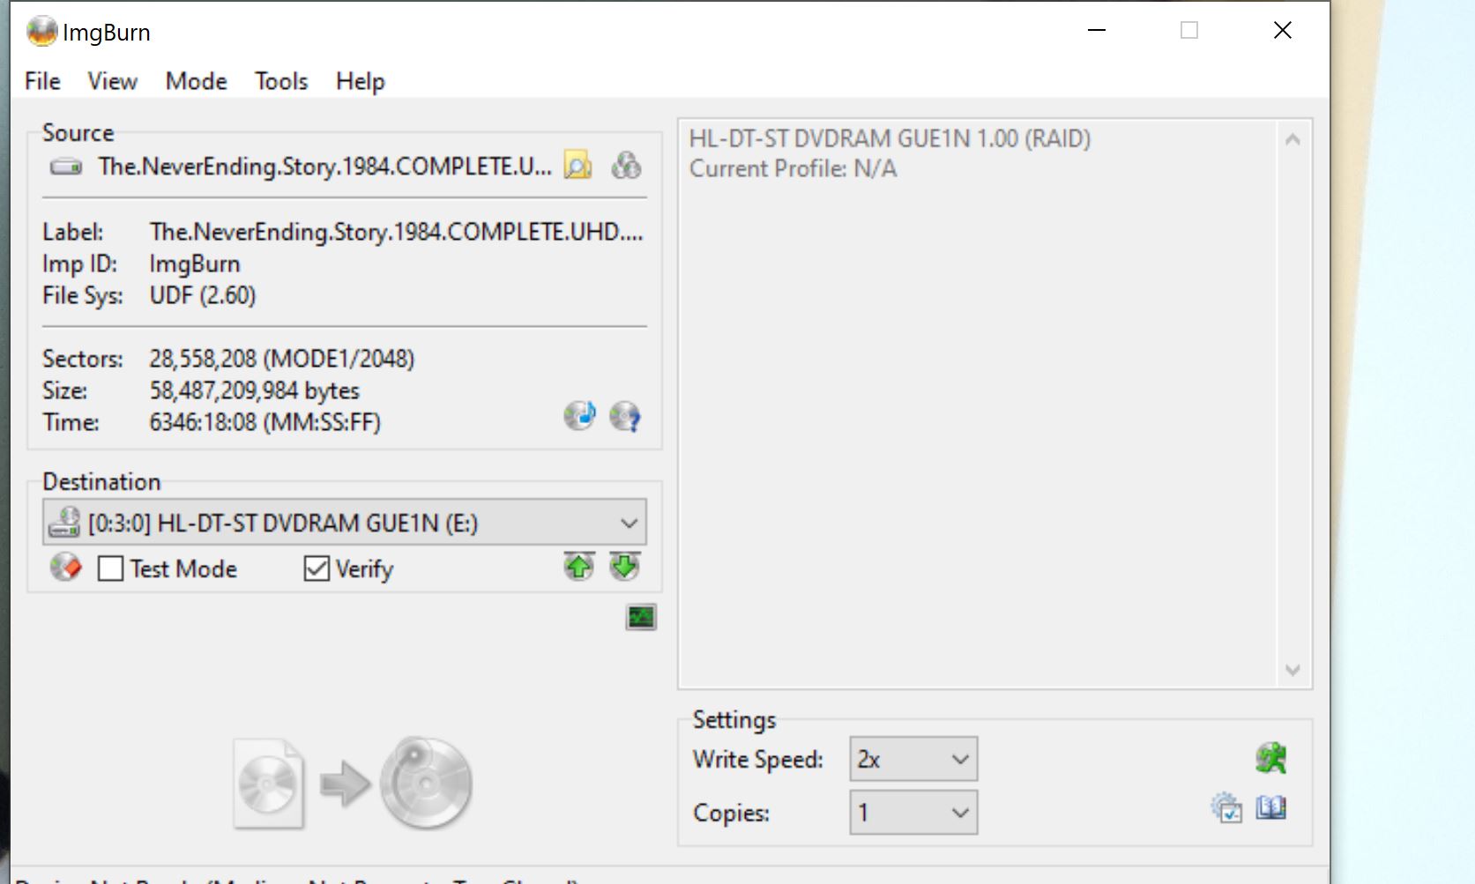Screen dimensions: 1475x884
Task: Click the Time: field caption
Action: 71,422
